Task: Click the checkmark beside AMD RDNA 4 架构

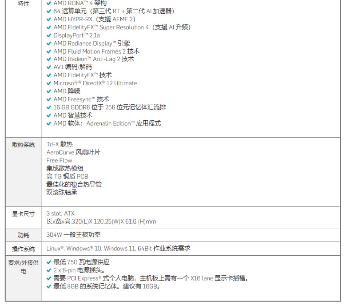Action: click(49, 3)
